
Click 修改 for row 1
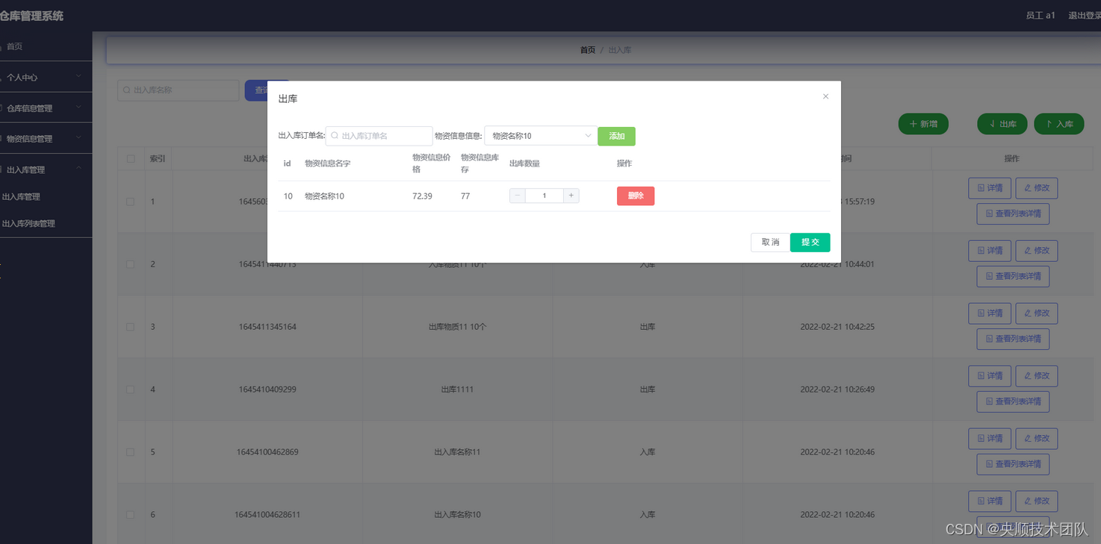click(1037, 188)
